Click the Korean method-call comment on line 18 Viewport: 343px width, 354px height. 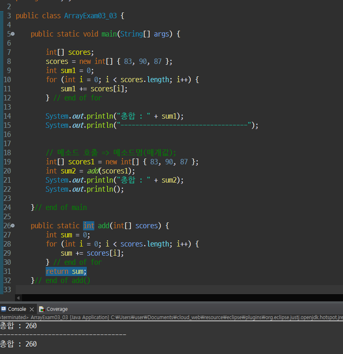click(x=111, y=153)
